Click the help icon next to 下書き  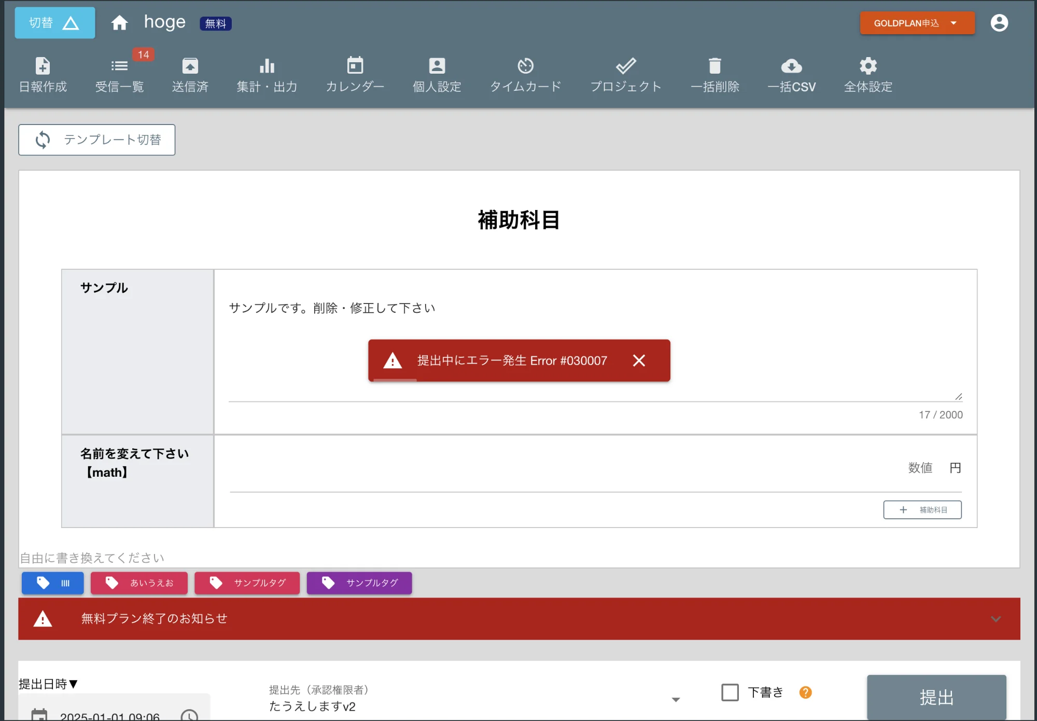point(805,692)
